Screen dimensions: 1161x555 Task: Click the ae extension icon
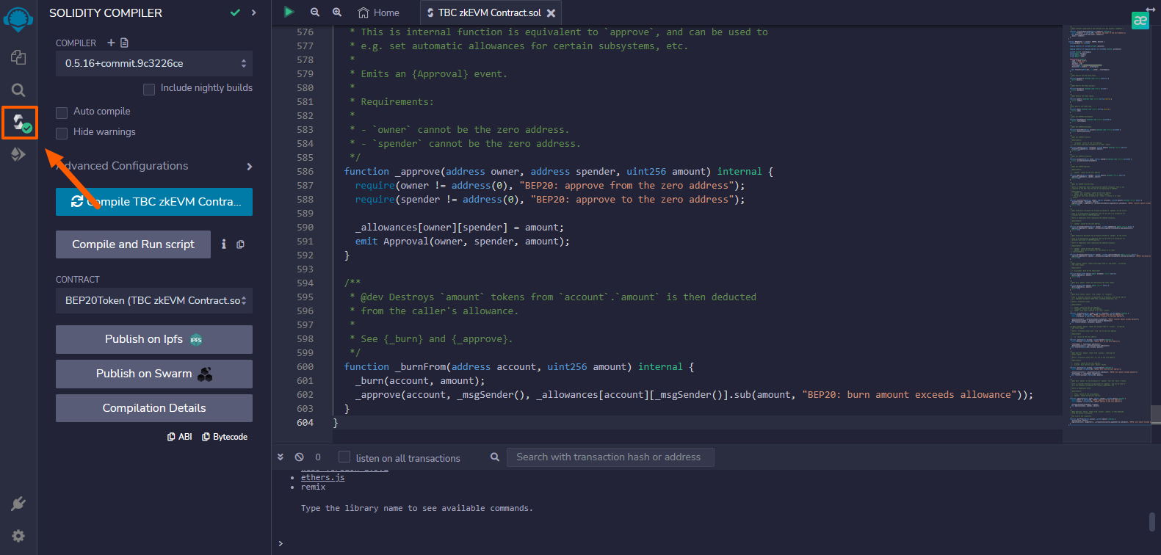pyautogui.click(x=1140, y=21)
